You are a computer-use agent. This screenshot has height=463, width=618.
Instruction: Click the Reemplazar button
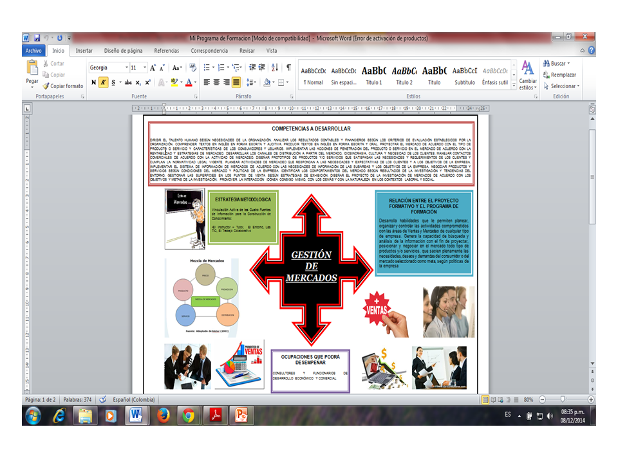[559, 75]
